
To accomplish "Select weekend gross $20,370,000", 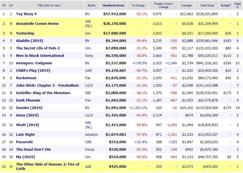I will [115, 23].
